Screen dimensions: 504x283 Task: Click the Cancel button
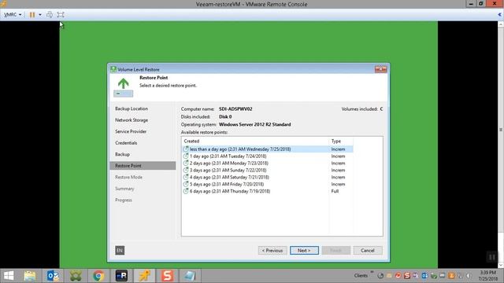(x=368, y=251)
